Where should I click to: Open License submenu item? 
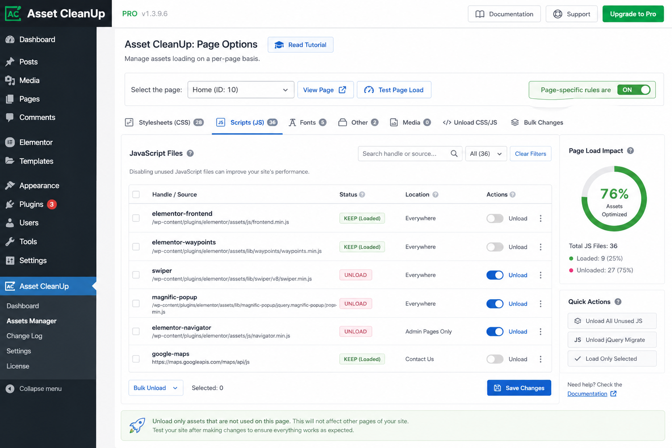click(x=18, y=366)
